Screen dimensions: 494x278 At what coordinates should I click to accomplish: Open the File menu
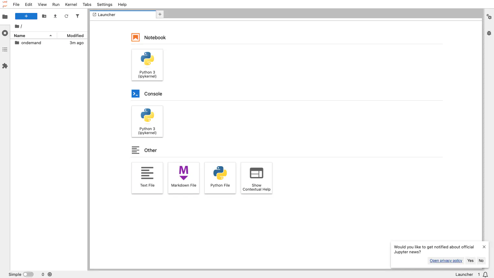[16, 4]
